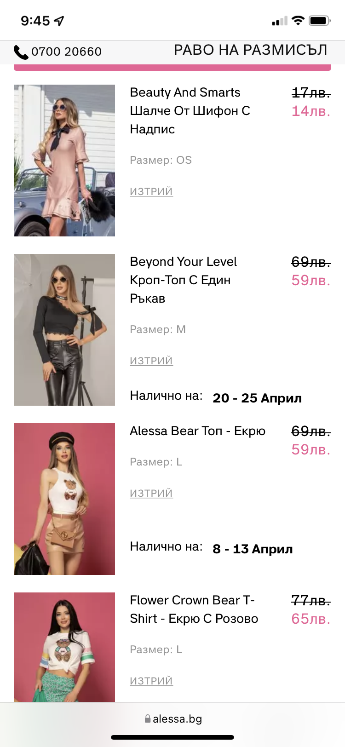
Task: Open the Flower Crown Bear T-shirt photo
Action: [x=64, y=647]
